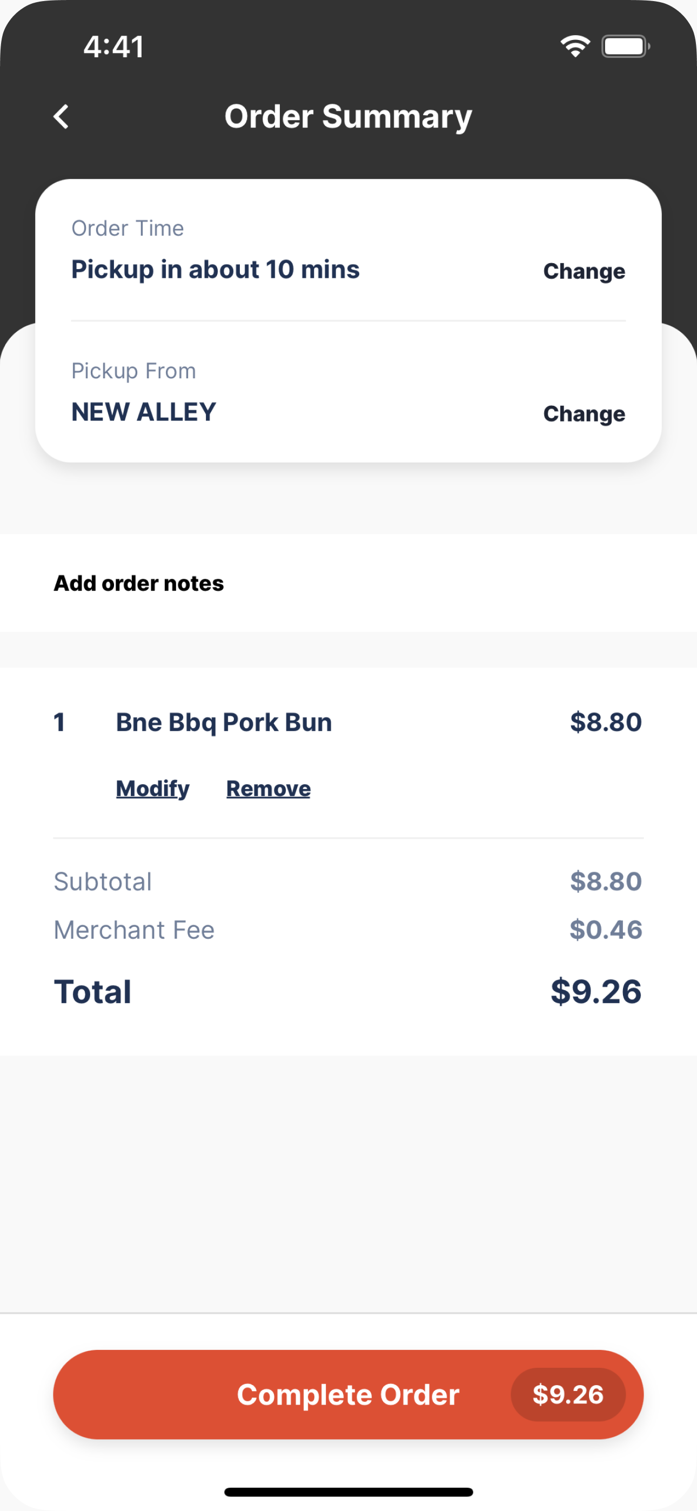Tap the battery status icon
This screenshot has width=697, height=1511.
pos(626,46)
